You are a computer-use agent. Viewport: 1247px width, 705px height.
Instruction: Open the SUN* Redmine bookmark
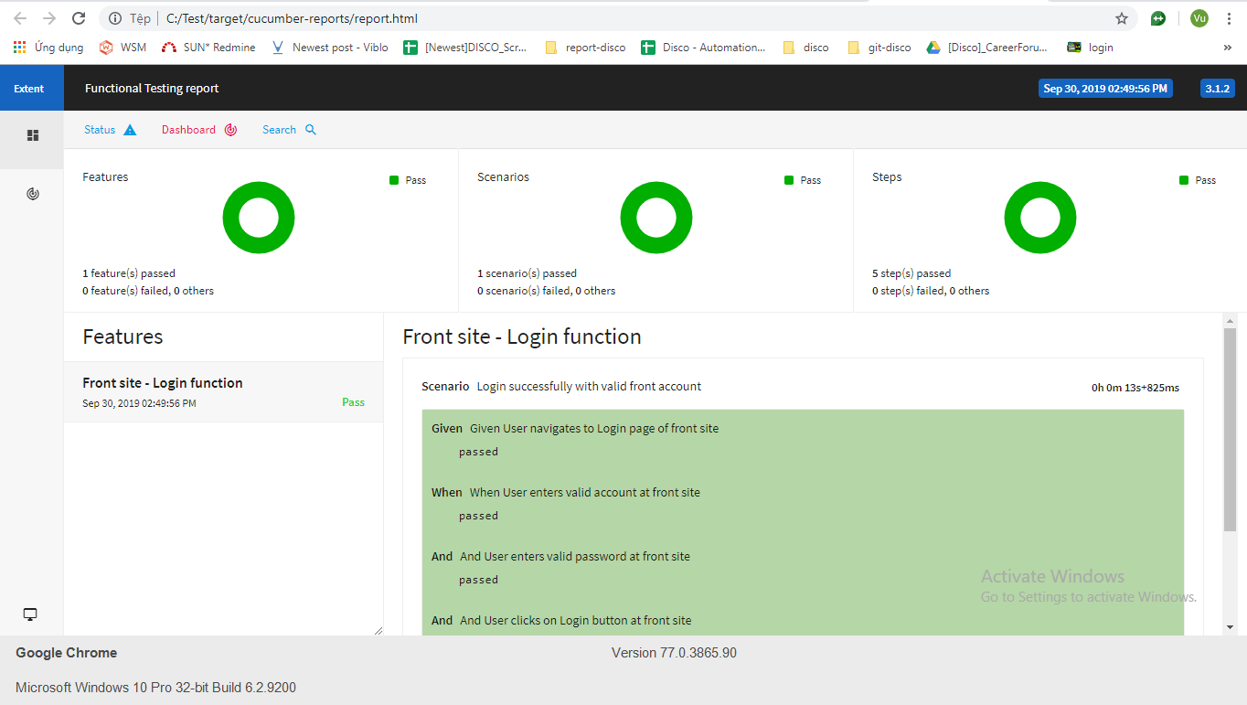pos(208,48)
